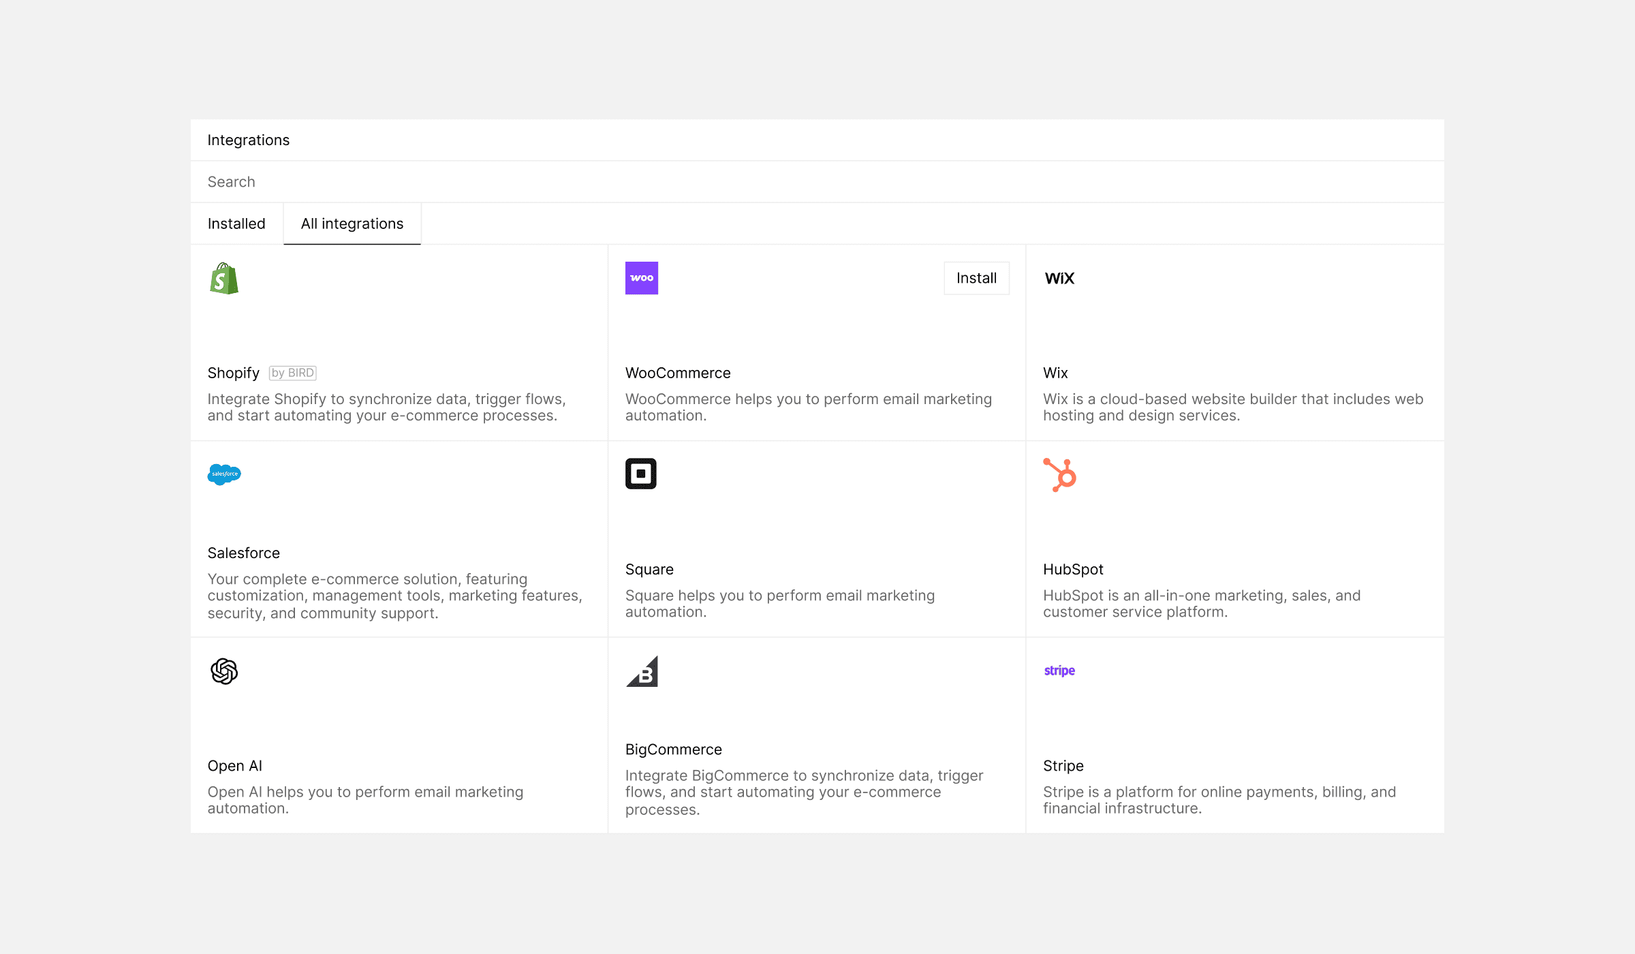Click the Salesforce cloud logo icon
The height and width of the screenshot is (954, 1635).
(224, 474)
